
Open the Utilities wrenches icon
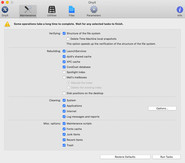click(x=52, y=9)
